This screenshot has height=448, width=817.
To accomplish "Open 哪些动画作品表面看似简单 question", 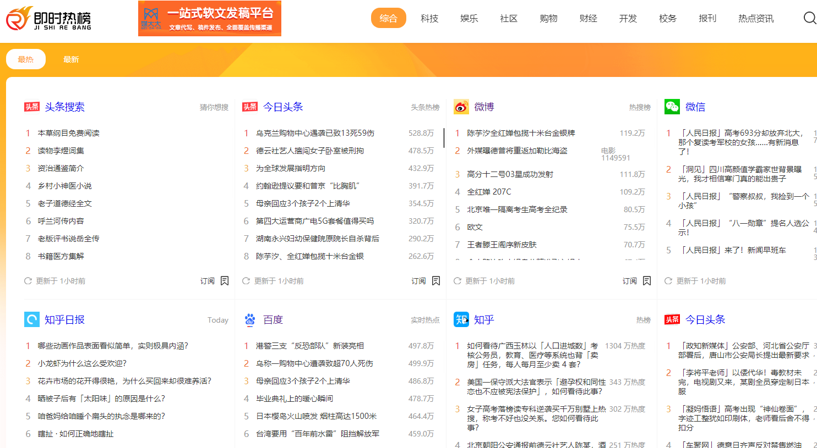I will click(113, 346).
